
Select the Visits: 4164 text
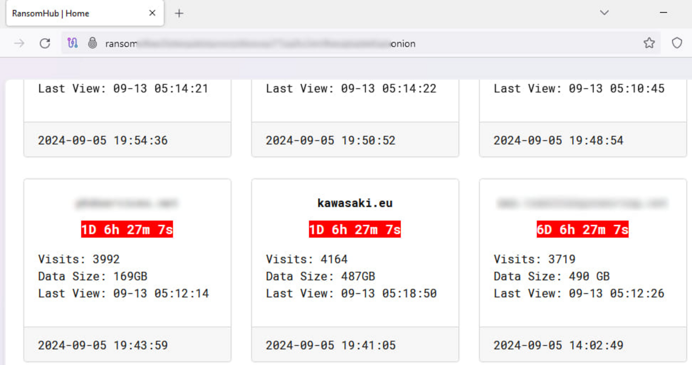pos(307,259)
